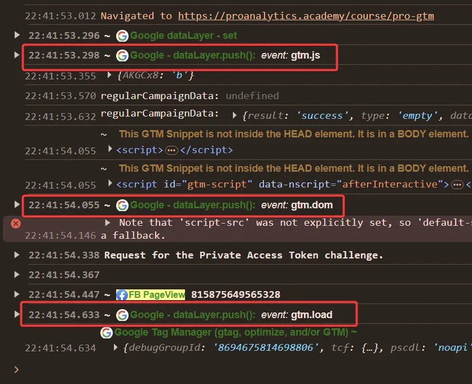Click the Google icon on the dataLayer - set row
Viewport: 472px width, 384px height.
[x=122, y=36]
